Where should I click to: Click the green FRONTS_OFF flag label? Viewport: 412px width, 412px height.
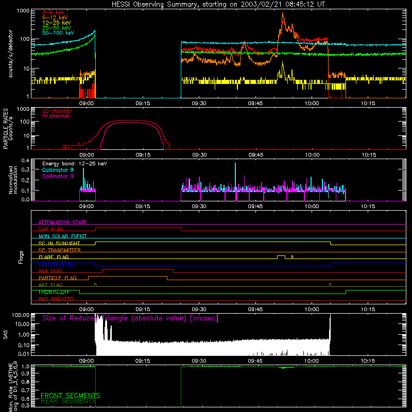[x=54, y=292]
